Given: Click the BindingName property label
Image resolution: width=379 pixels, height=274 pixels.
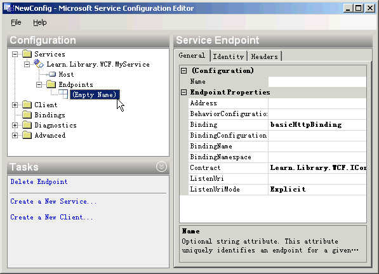Looking at the screenshot, I should pyautogui.click(x=211, y=146).
